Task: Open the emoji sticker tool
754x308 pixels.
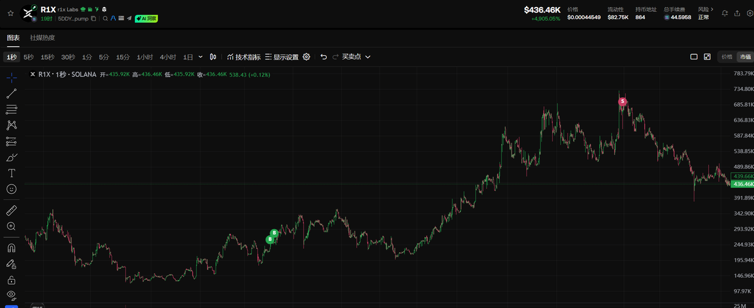Action: [x=11, y=188]
